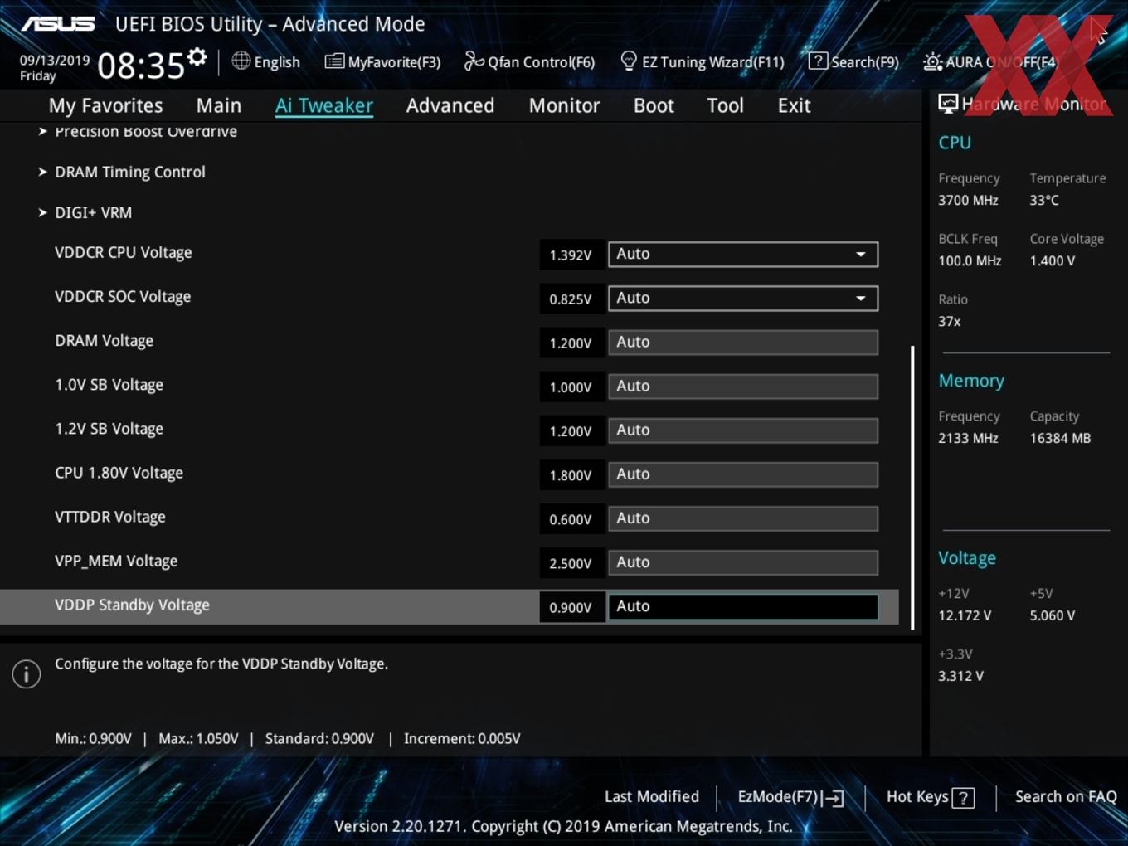Screen dimensions: 1128x846
Task: Click the 1.392V current value
Action: click(x=571, y=255)
